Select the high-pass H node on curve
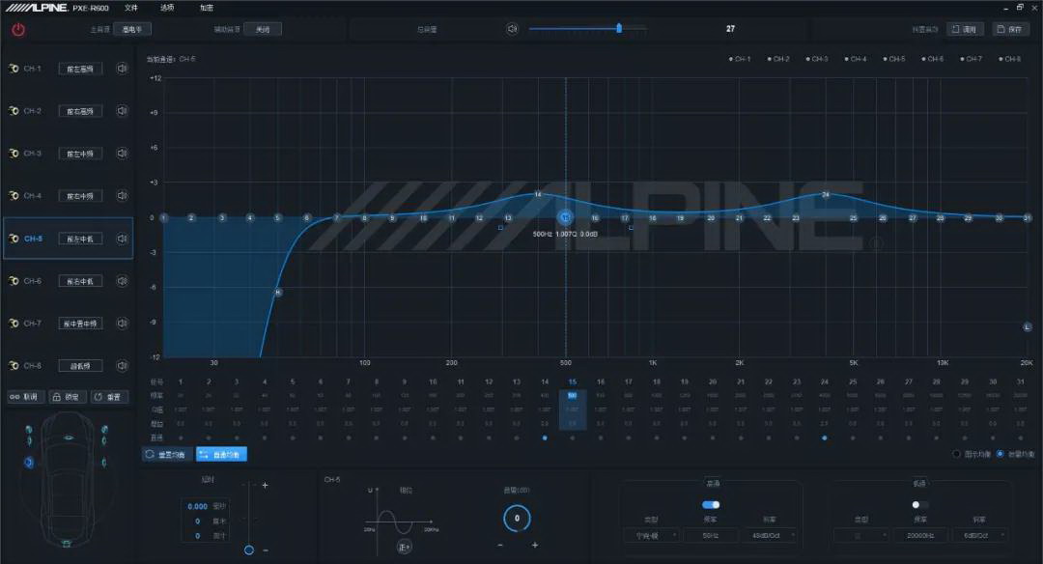This screenshot has height=564, width=1043. (278, 293)
